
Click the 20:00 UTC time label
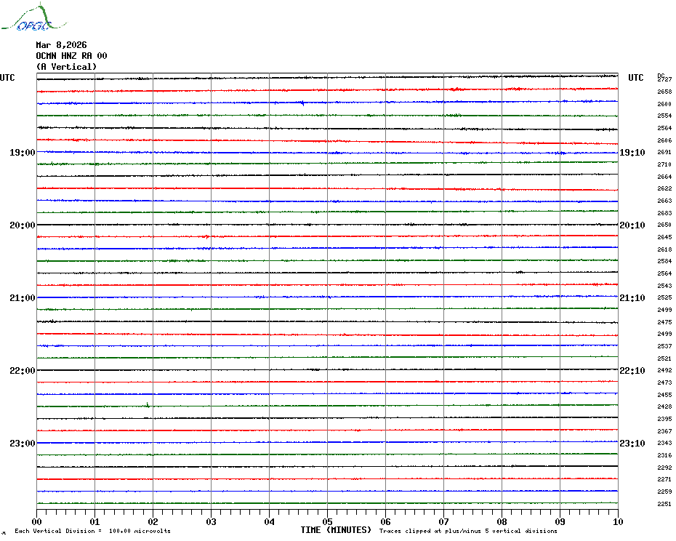coord(23,225)
